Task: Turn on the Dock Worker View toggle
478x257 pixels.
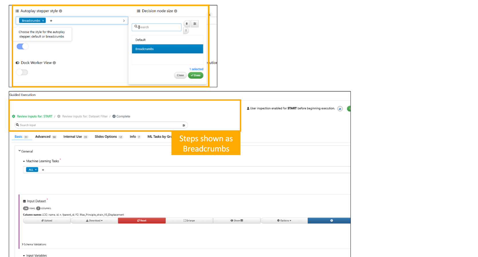Action: (22, 72)
